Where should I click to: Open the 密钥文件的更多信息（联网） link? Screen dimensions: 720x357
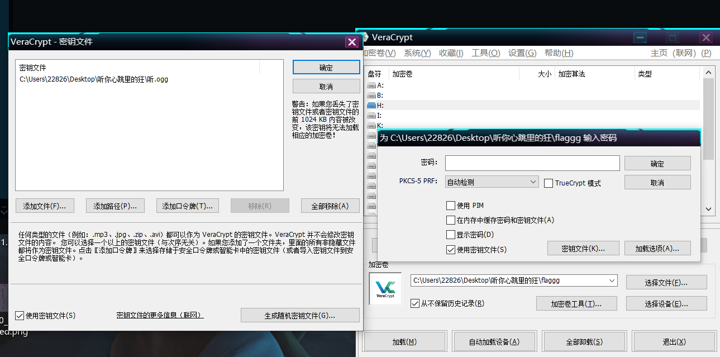(160, 316)
